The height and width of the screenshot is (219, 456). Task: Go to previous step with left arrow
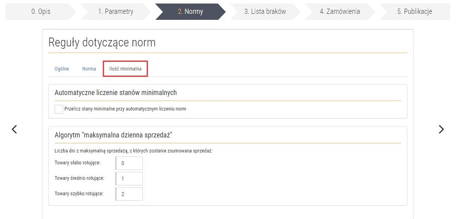pyautogui.click(x=14, y=129)
